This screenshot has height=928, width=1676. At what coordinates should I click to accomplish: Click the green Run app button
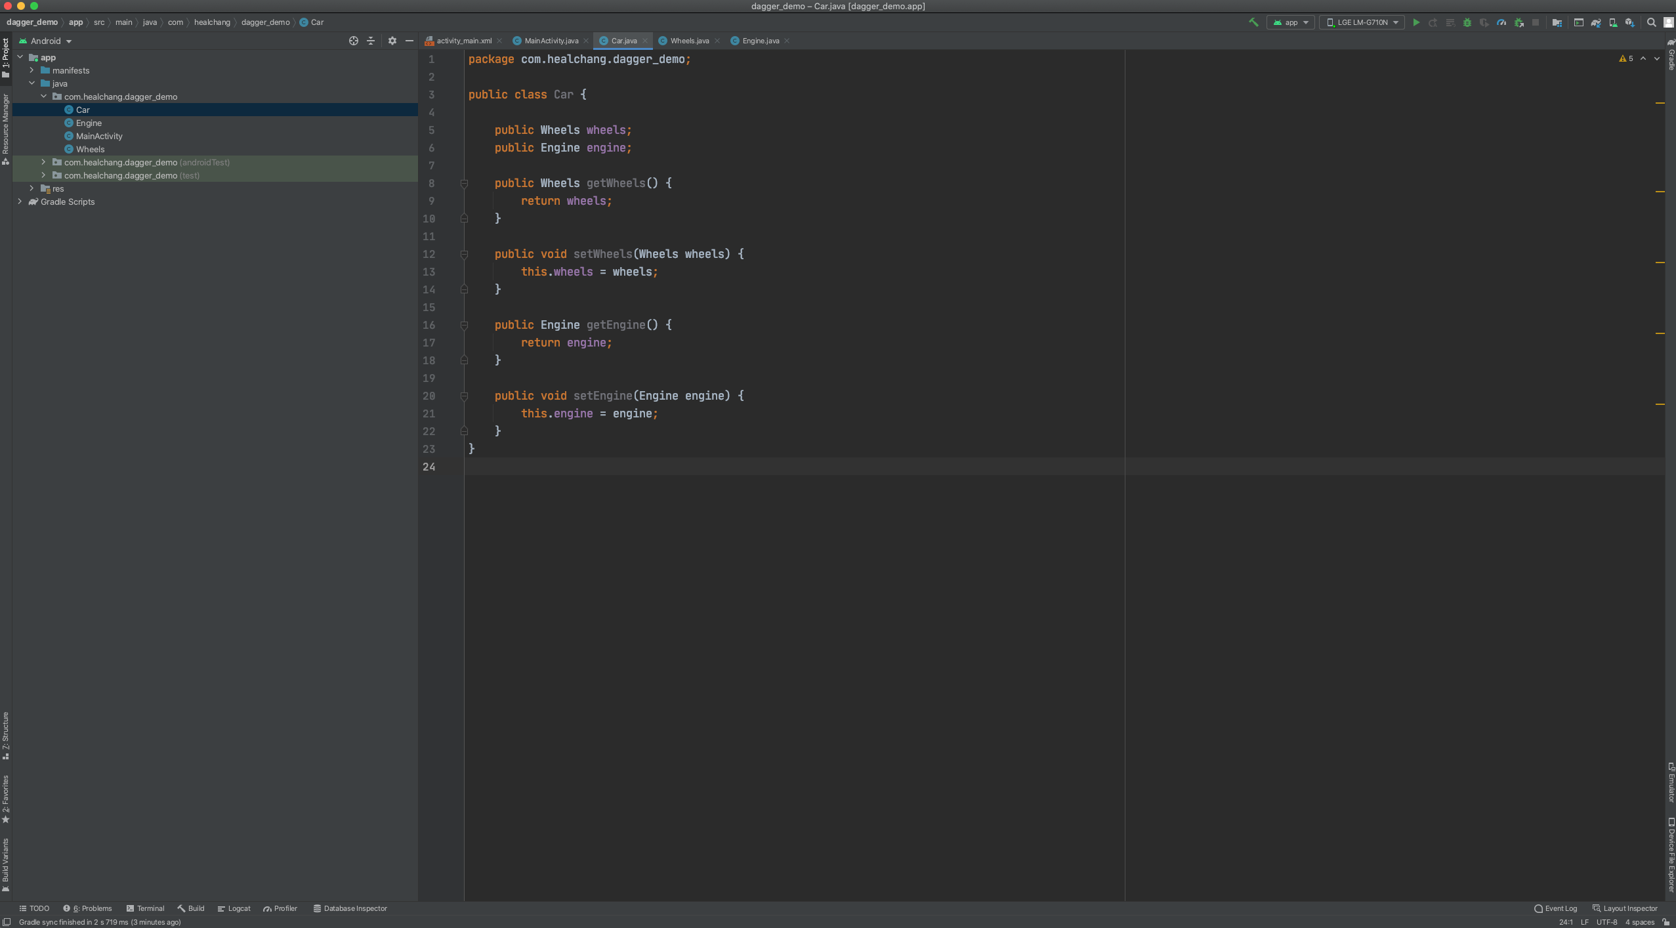(1416, 22)
